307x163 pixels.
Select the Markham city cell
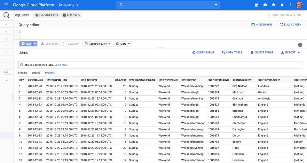coord(238,92)
